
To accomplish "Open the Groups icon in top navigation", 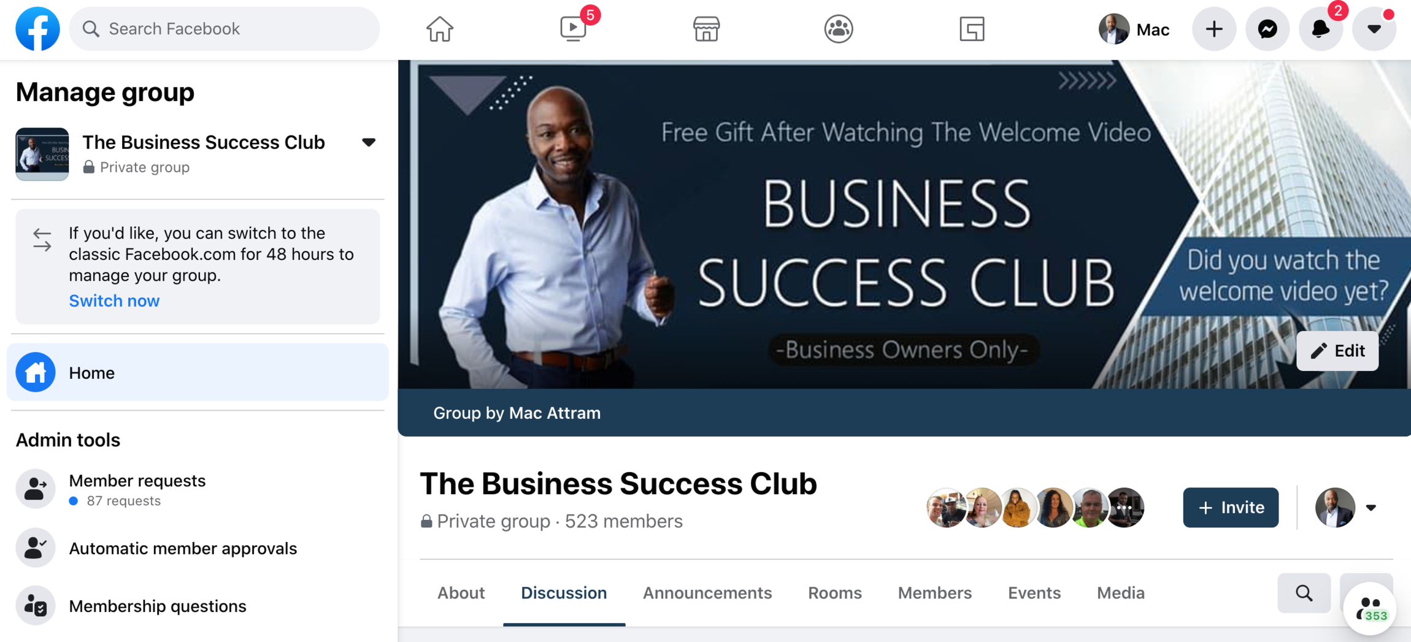I will 839,29.
